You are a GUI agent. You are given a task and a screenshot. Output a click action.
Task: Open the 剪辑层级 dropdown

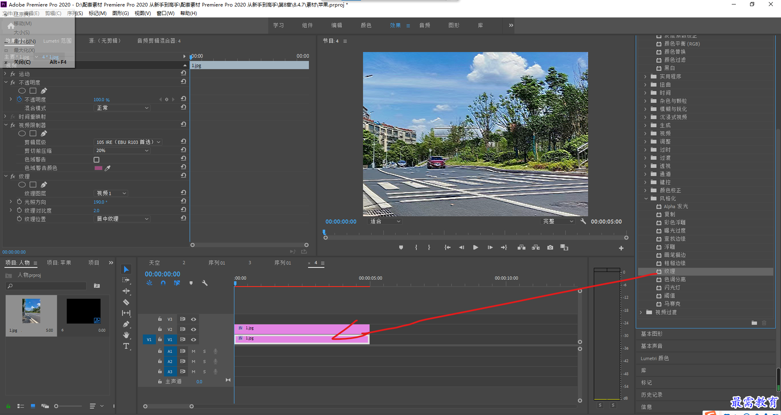pos(128,142)
